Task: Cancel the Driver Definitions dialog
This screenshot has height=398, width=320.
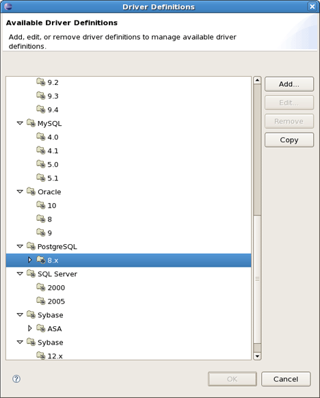Action: point(286,379)
